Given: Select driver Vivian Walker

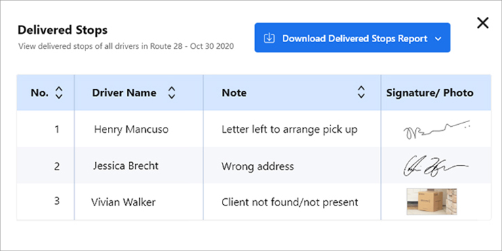Looking at the screenshot, I should (x=123, y=202).
